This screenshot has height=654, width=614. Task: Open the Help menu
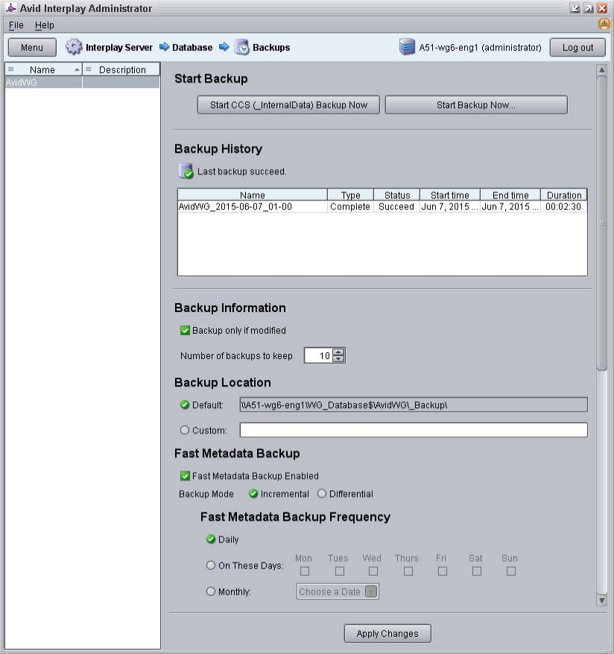click(44, 25)
